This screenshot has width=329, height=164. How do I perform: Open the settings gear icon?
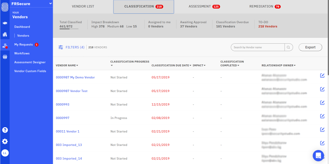point(5,141)
